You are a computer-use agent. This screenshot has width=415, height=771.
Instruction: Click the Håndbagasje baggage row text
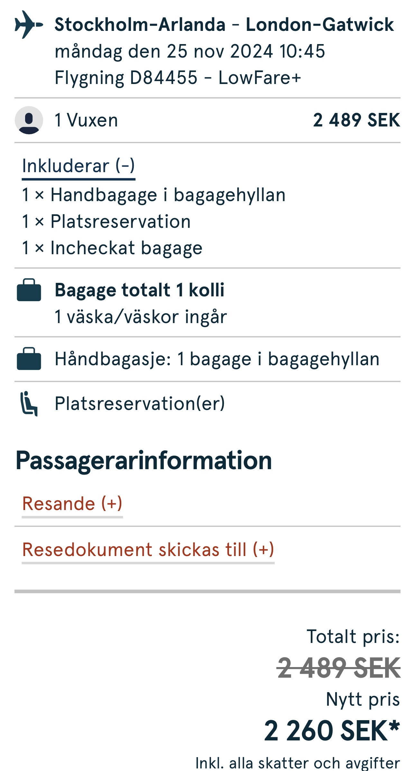coord(217,359)
